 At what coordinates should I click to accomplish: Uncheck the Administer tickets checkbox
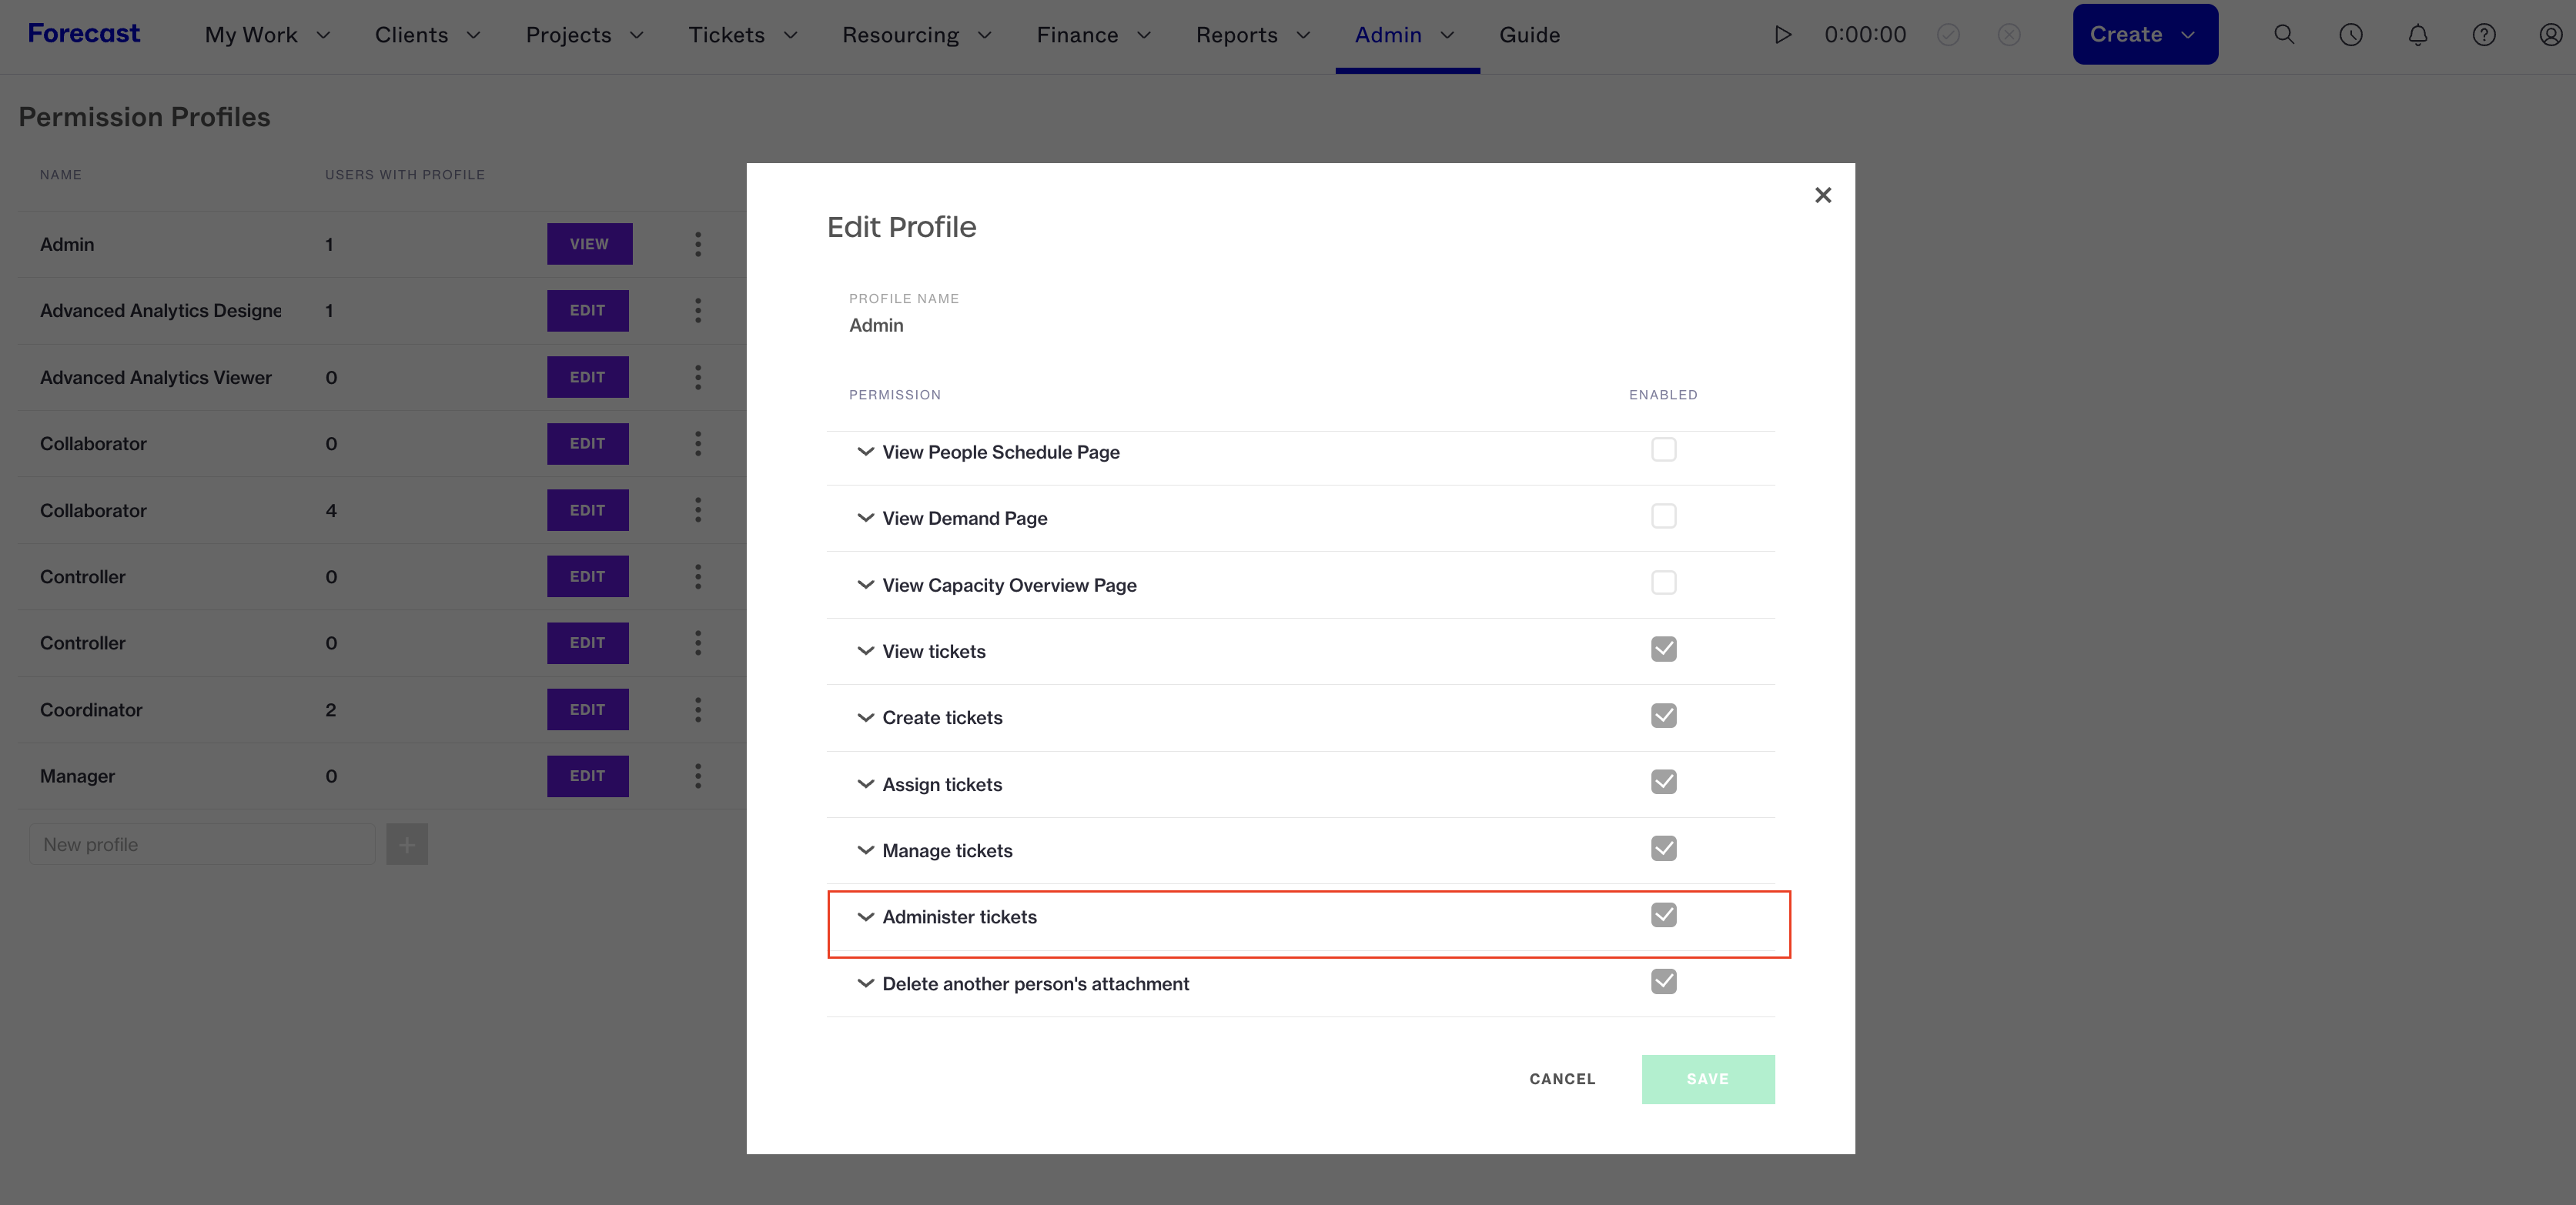1663,915
